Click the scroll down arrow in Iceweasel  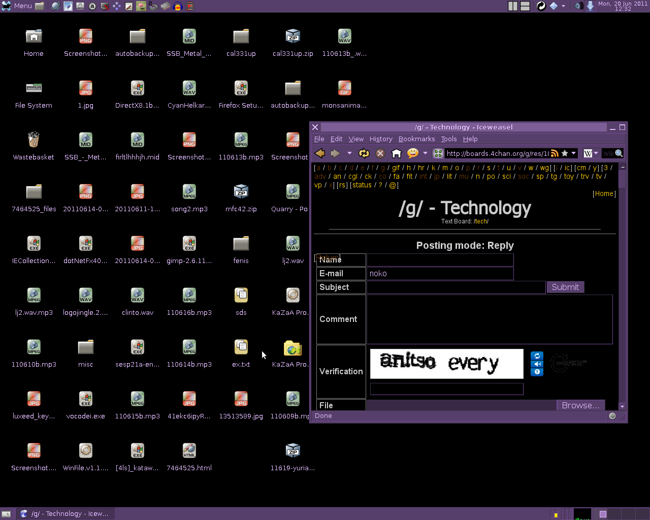pos(622,406)
